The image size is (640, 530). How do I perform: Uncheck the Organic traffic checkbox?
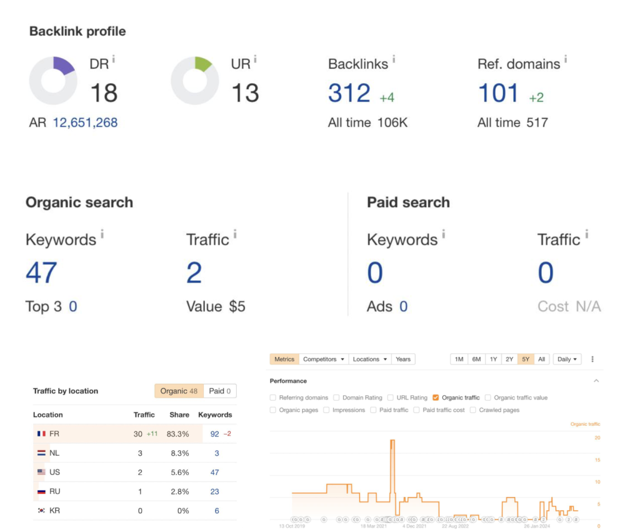436,398
